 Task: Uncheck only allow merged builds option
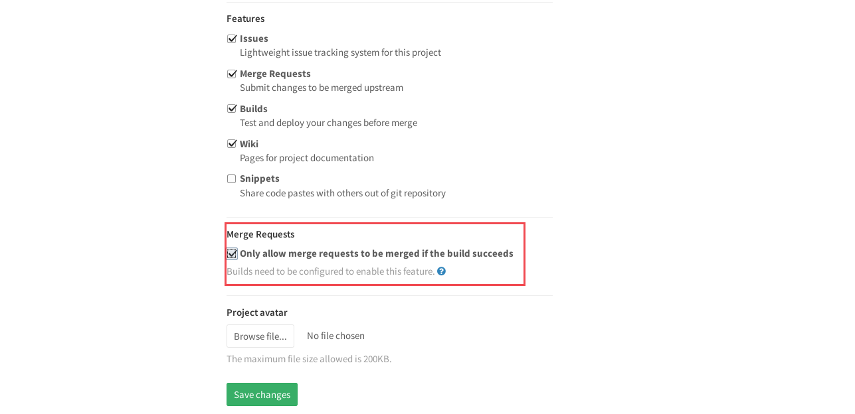click(x=232, y=253)
